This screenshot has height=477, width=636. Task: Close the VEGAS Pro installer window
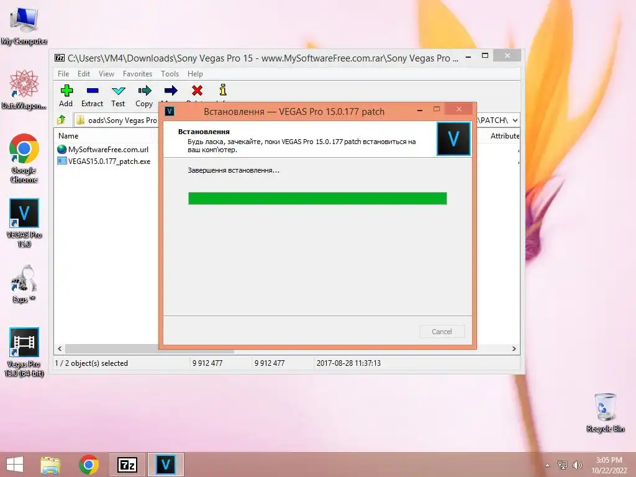pyautogui.click(x=459, y=109)
